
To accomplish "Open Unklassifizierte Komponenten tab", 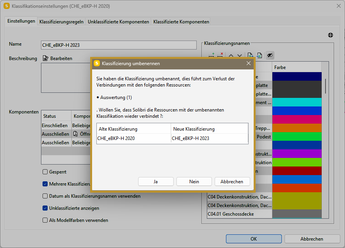I will point(118,22).
